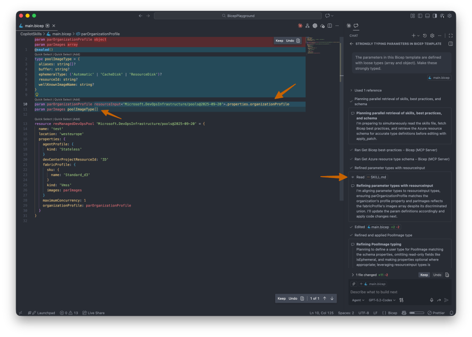
Task: Start a new chat with the plus icon
Action: pyautogui.click(x=413, y=35)
